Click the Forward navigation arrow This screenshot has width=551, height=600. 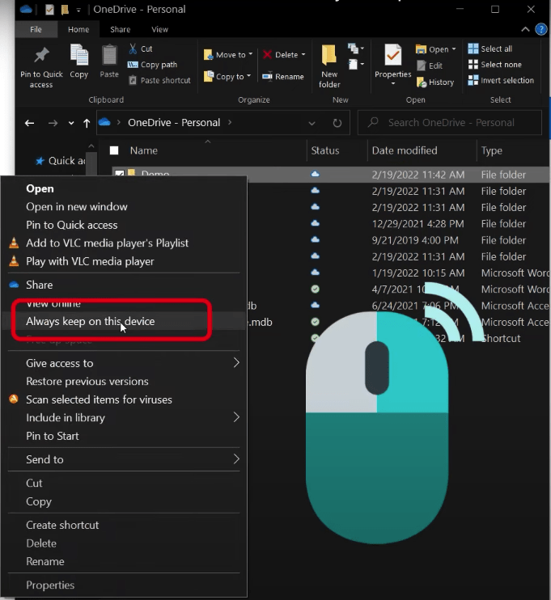pos(53,123)
